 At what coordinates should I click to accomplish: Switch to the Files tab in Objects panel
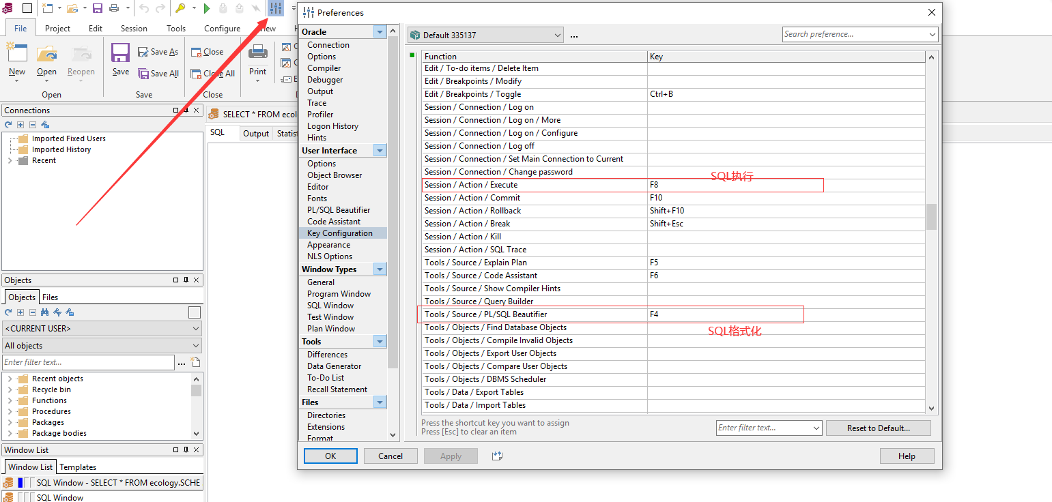pos(51,297)
